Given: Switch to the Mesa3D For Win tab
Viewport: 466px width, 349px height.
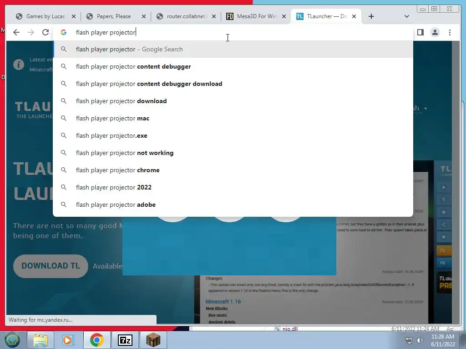Looking at the screenshot, I should [x=256, y=16].
